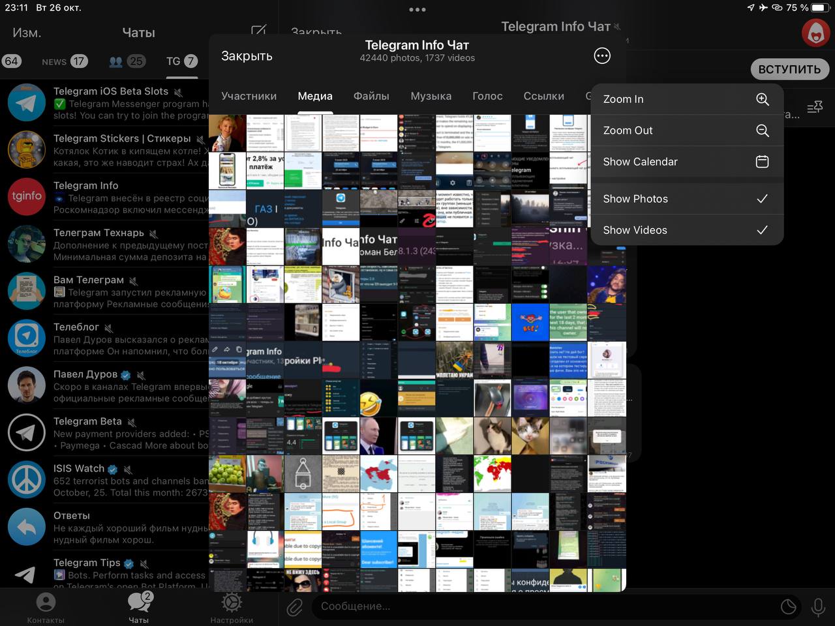Tap the battery indicator in status bar
Image resolution: width=835 pixels, height=626 pixels.
point(819,8)
